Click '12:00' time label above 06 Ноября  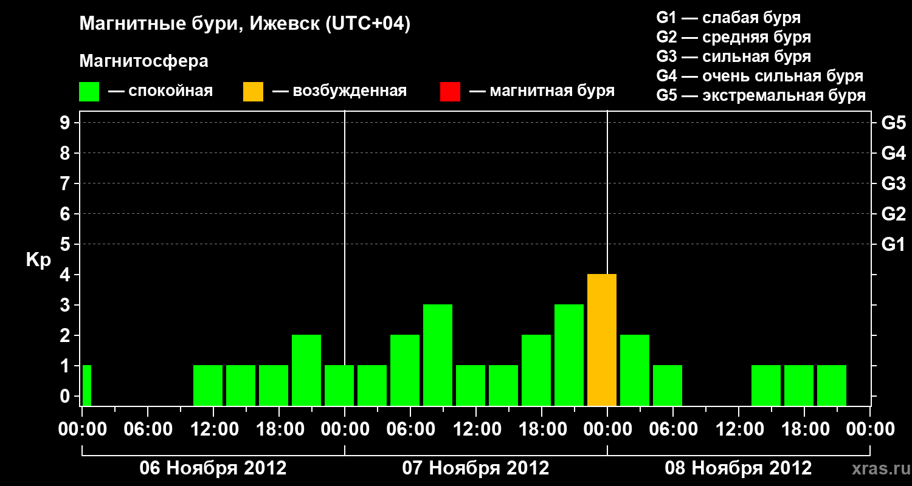(x=213, y=429)
